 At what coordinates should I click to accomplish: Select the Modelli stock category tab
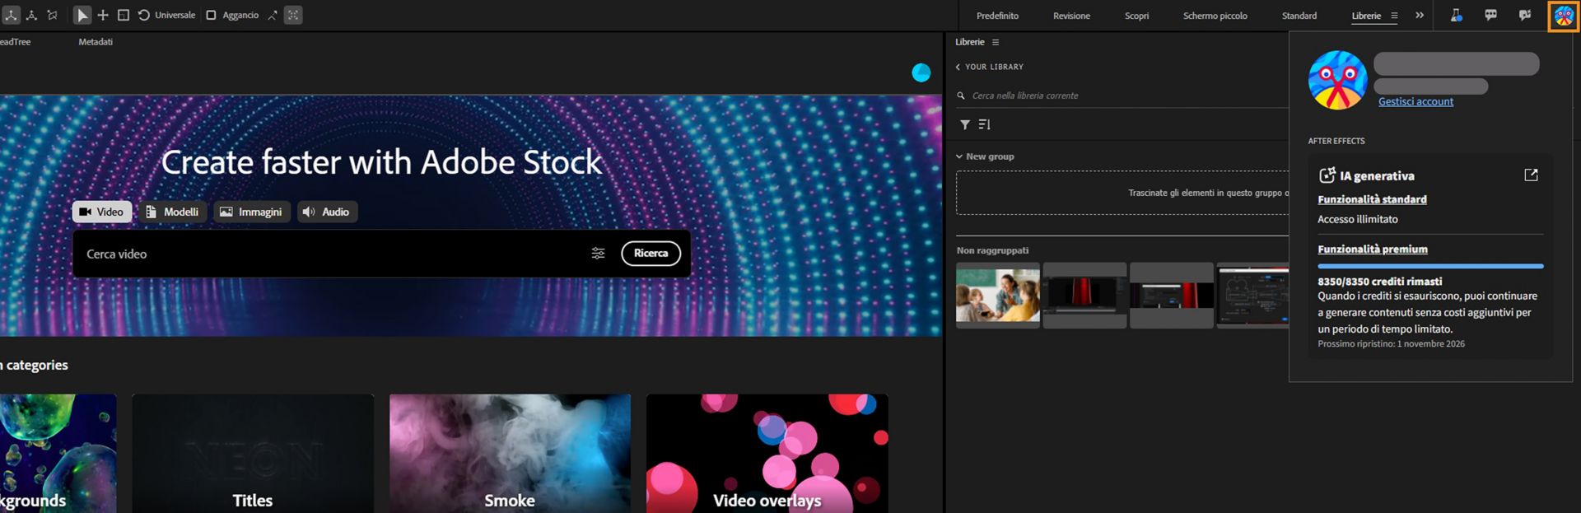point(172,212)
